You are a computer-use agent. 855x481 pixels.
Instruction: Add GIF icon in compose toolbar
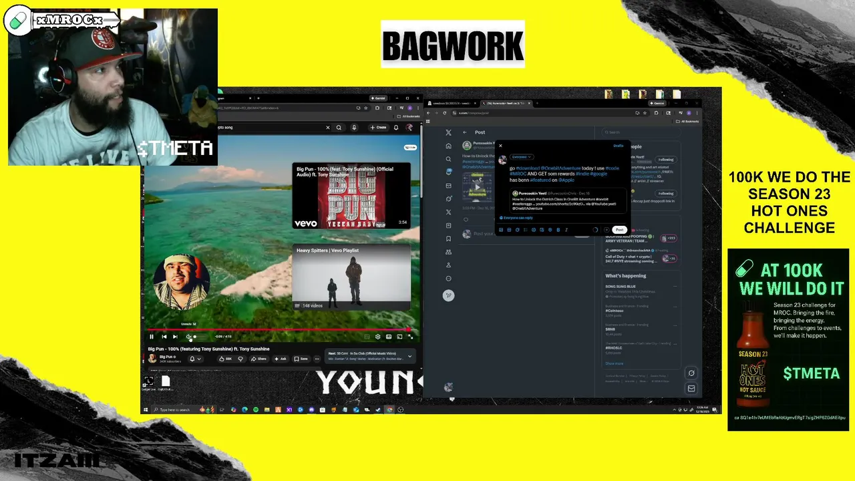(509, 230)
